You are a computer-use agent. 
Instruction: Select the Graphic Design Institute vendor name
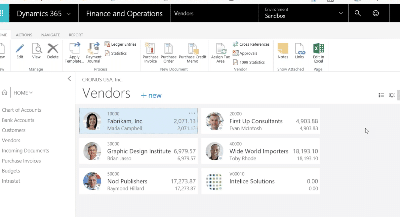pos(139,151)
